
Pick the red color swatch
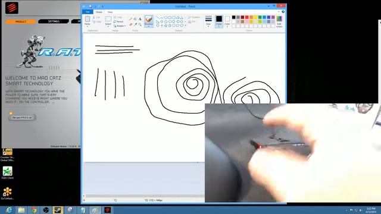pos(247,17)
